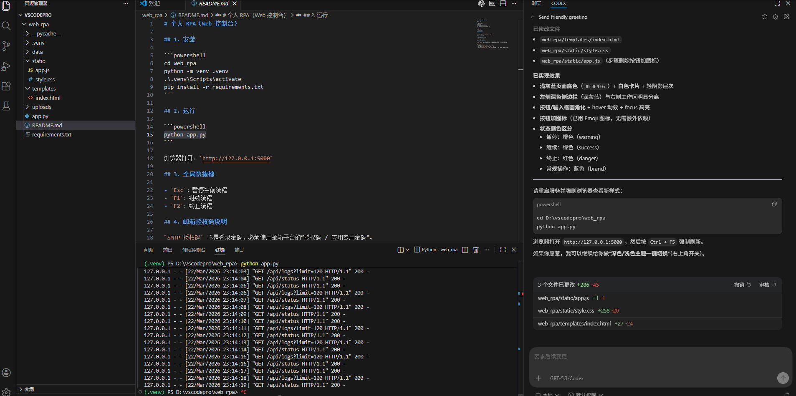
Task: Open terminal panel more actions ellipsis
Action: (x=487, y=250)
